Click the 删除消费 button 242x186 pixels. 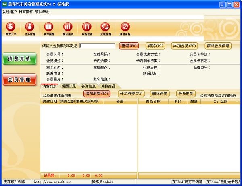click(x=160, y=94)
